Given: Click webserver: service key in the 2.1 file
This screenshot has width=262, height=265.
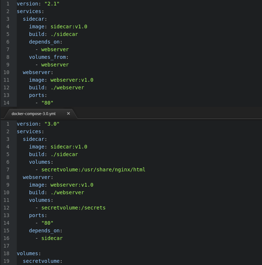Looking at the screenshot, I should point(38,72).
